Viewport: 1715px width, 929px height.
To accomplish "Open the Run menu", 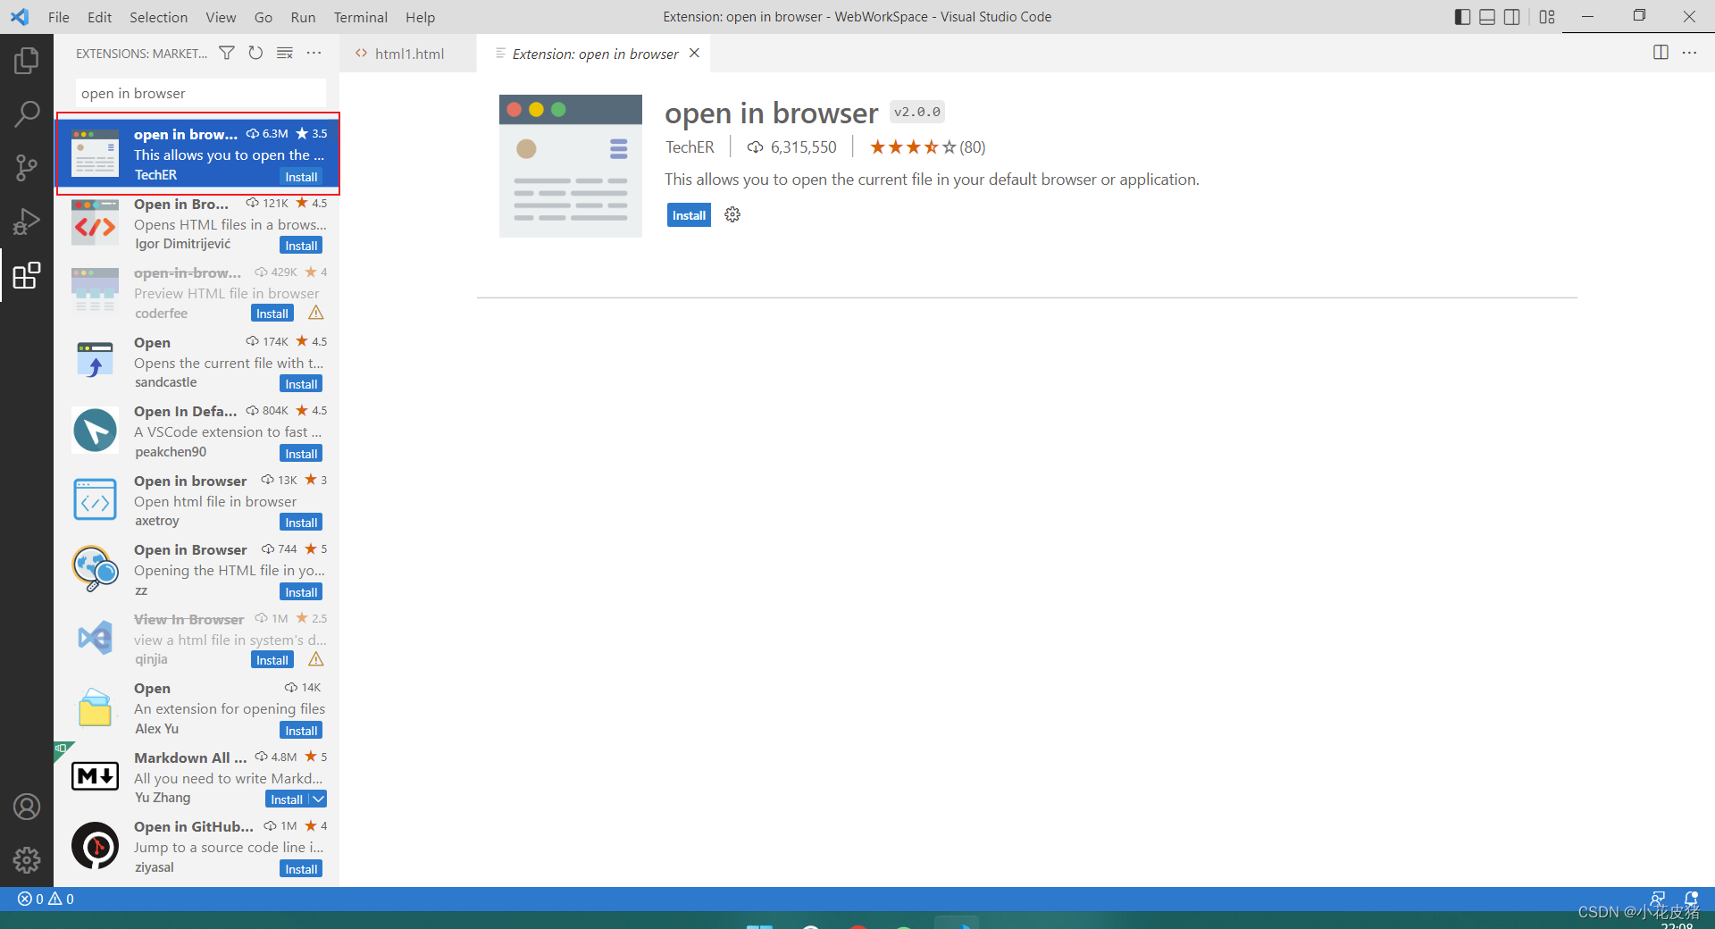I will click(x=303, y=17).
